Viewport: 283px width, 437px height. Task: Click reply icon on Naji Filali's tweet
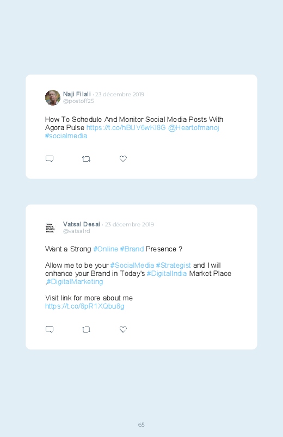[50, 159]
